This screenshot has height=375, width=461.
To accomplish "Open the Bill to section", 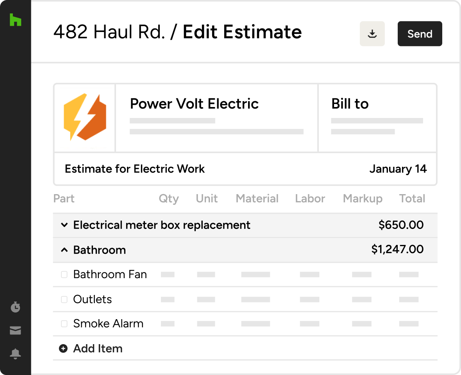I will pos(350,104).
